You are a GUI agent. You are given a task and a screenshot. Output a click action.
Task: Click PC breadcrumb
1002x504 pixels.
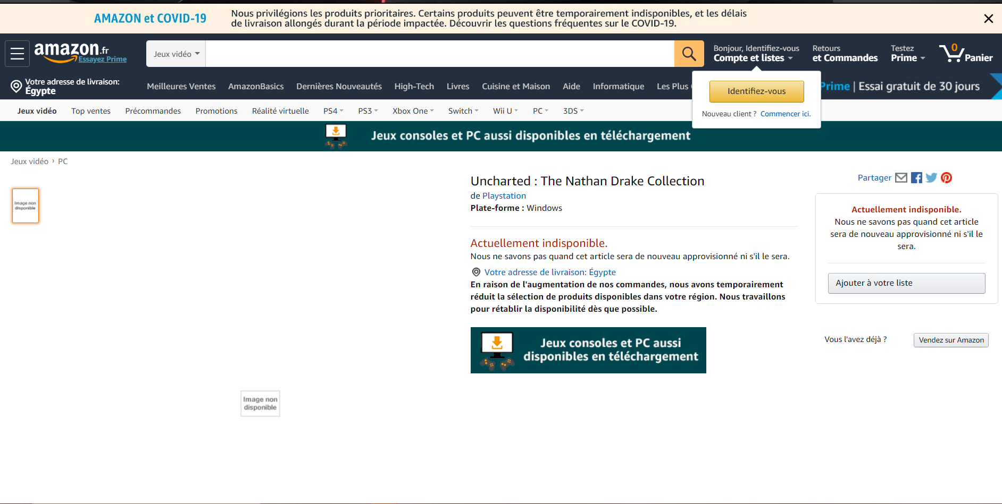tap(63, 161)
